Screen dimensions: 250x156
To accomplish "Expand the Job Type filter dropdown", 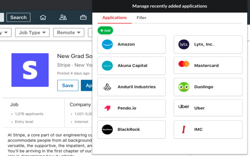I will 32,32.
